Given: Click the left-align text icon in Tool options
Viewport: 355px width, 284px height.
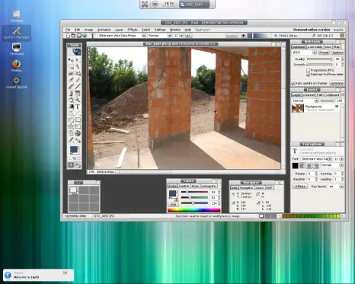Looking at the screenshot, I should [302, 165].
